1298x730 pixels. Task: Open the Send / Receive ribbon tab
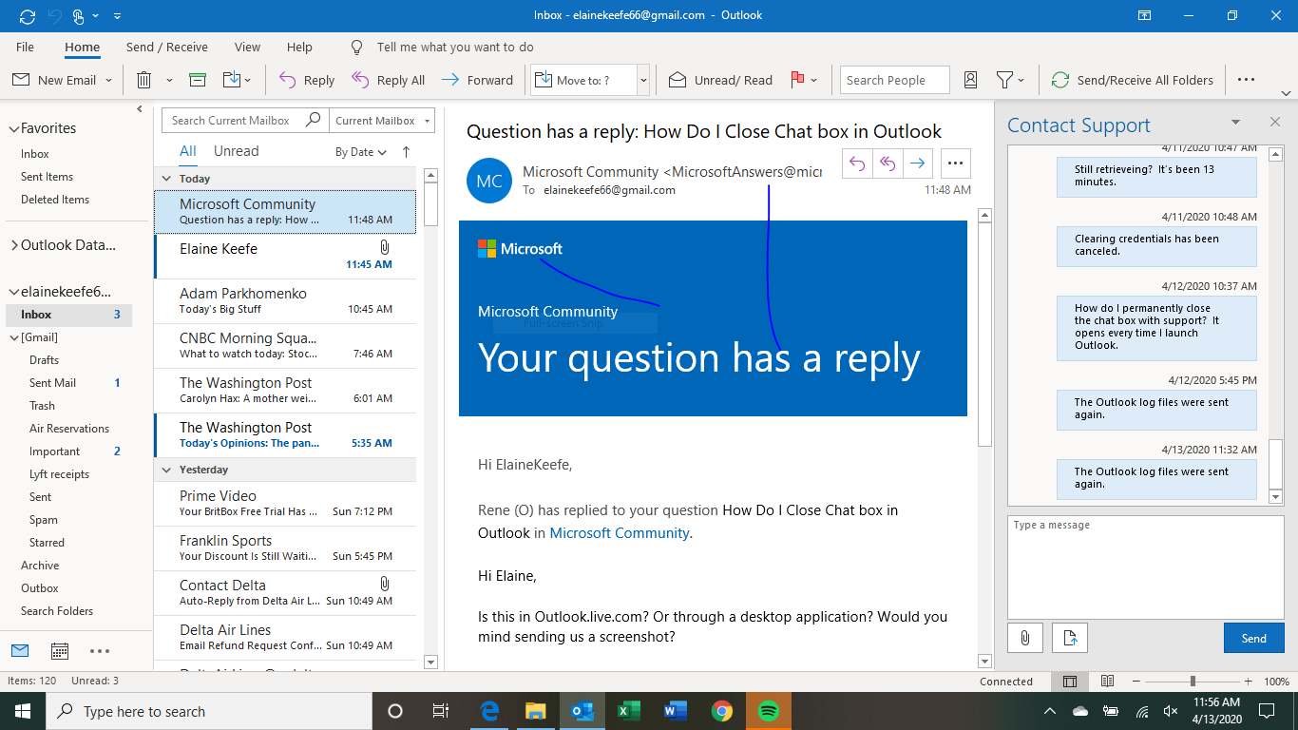pyautogui.click(x=167, y=47)
